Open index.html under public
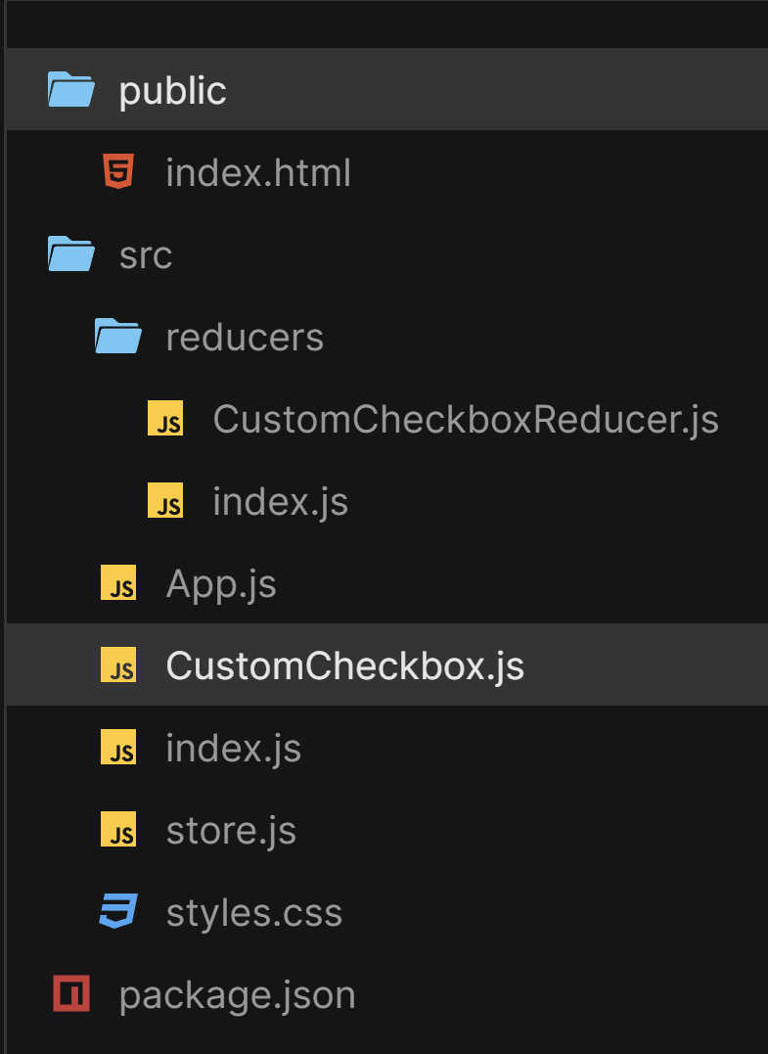 click(259, 172)
